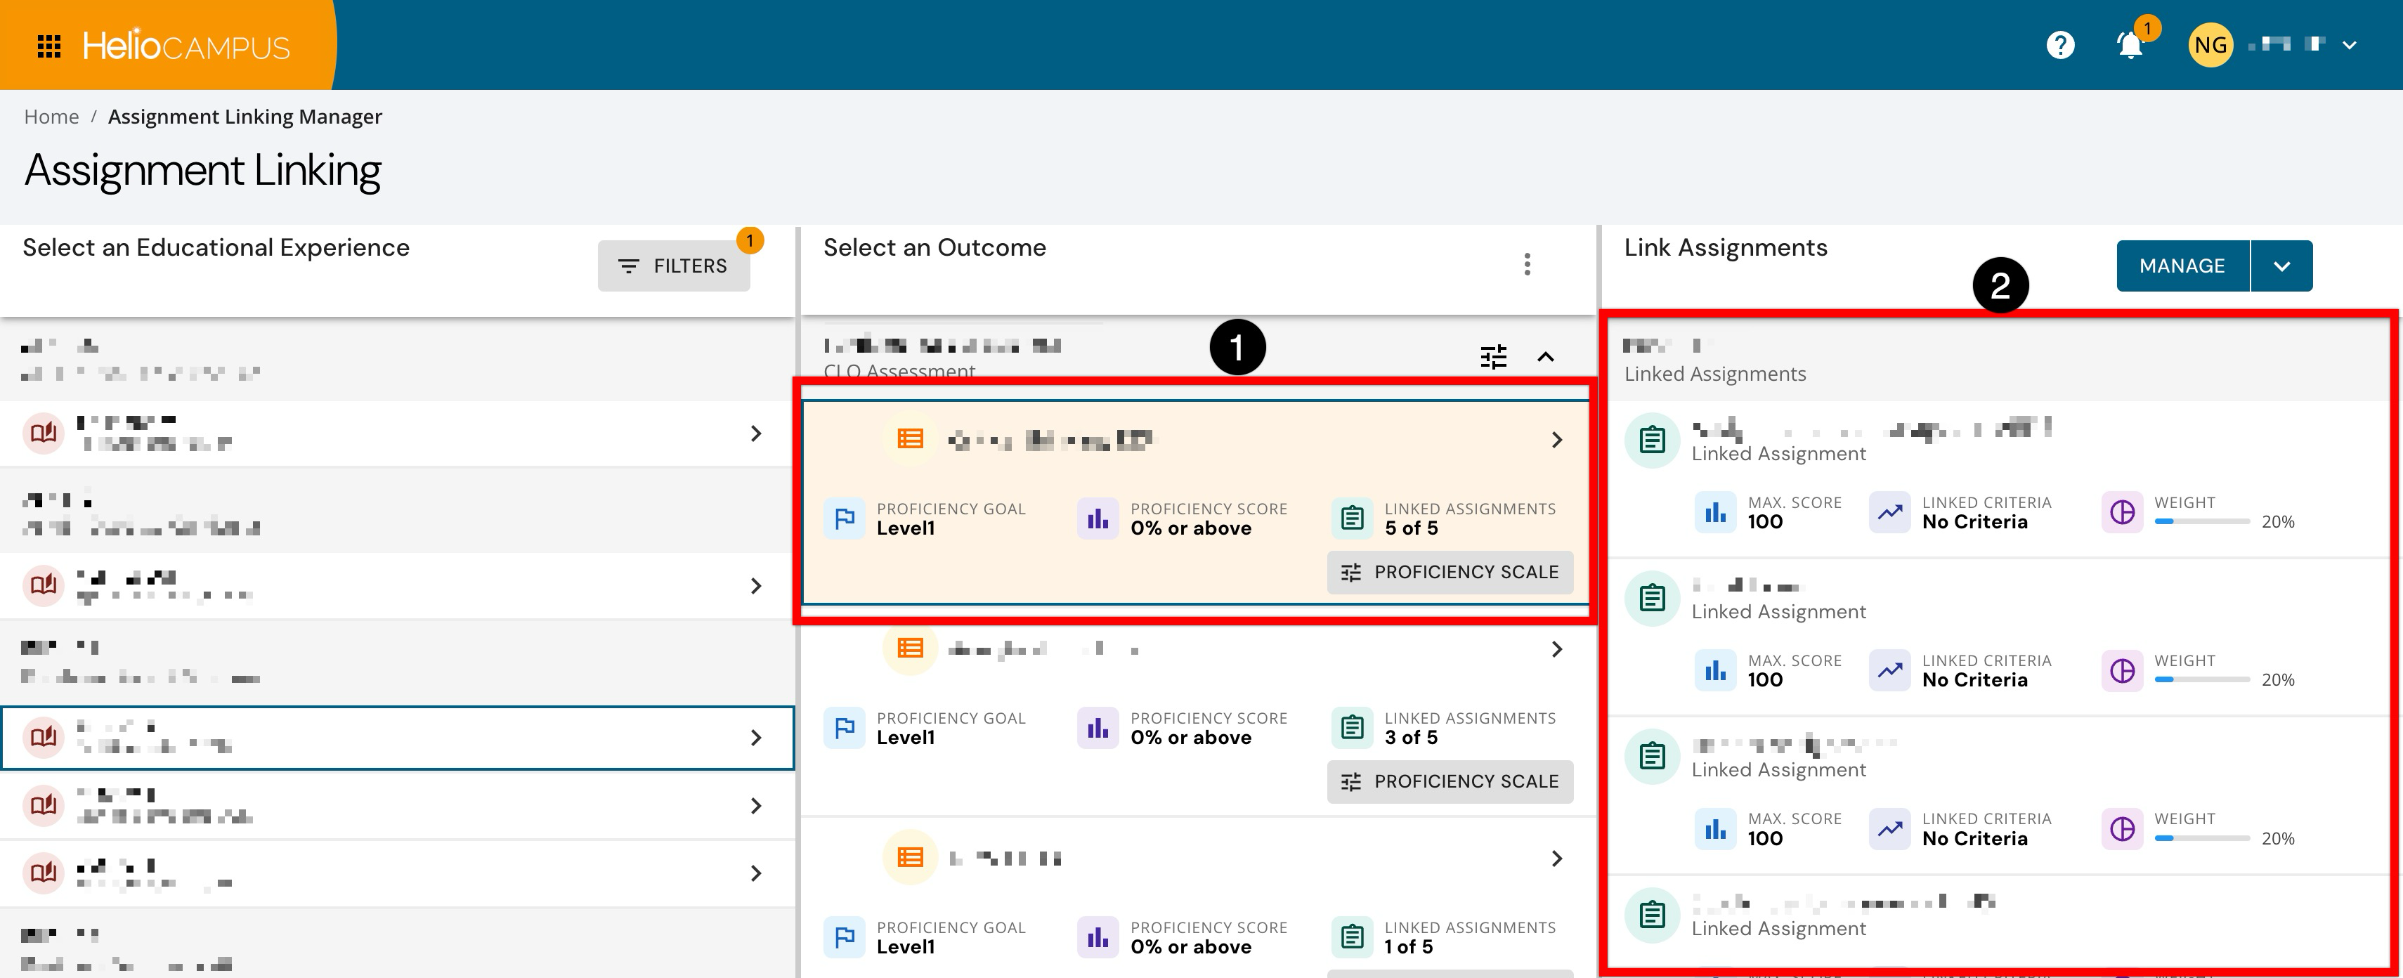Image resolution: width=2403 pixels, height=978 pixels.
Task: Go to the Home breadcrumb
Action: 51,117
